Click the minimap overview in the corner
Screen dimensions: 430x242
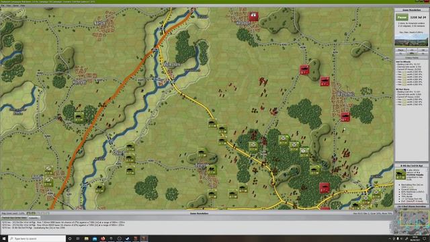(x=411, y=221)
